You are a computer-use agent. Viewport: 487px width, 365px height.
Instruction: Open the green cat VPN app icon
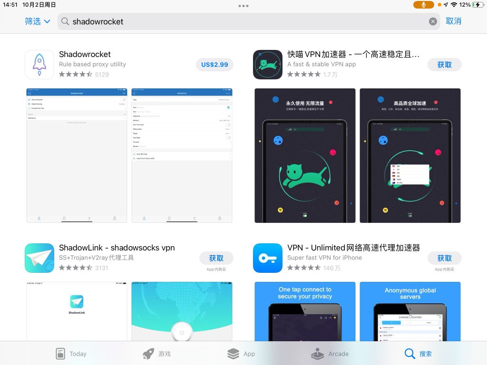pyautogui.click(x=268, y=65)
